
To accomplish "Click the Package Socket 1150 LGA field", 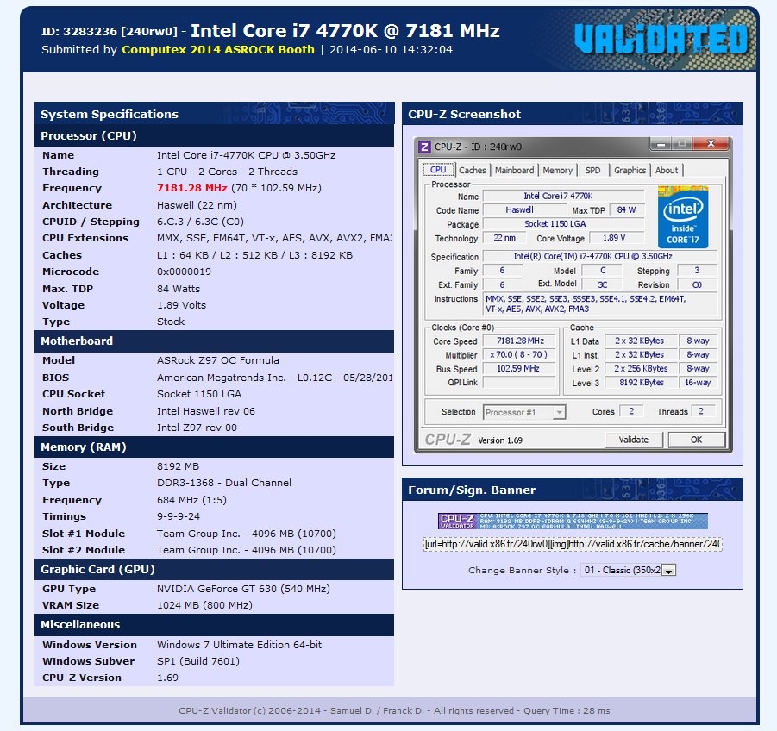I will [563, 224].
